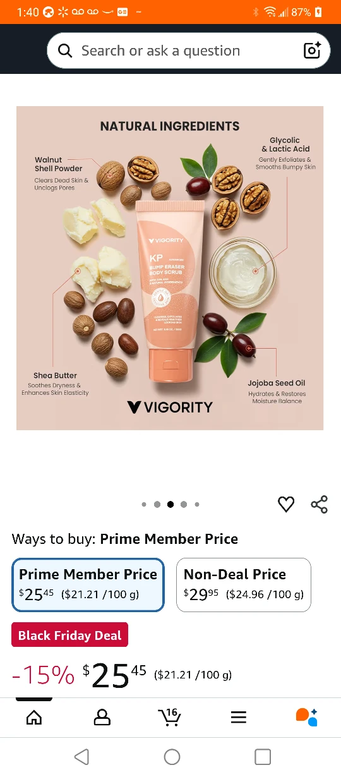Tap the Android back navigation button

[x=81, y=757]
